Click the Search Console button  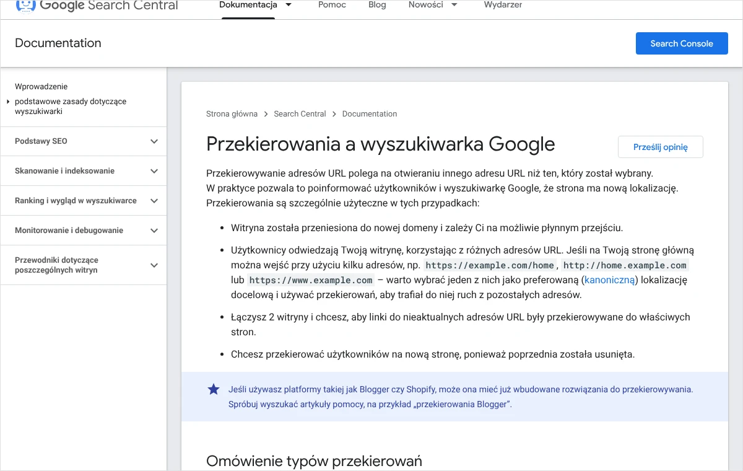coord(682,43)
